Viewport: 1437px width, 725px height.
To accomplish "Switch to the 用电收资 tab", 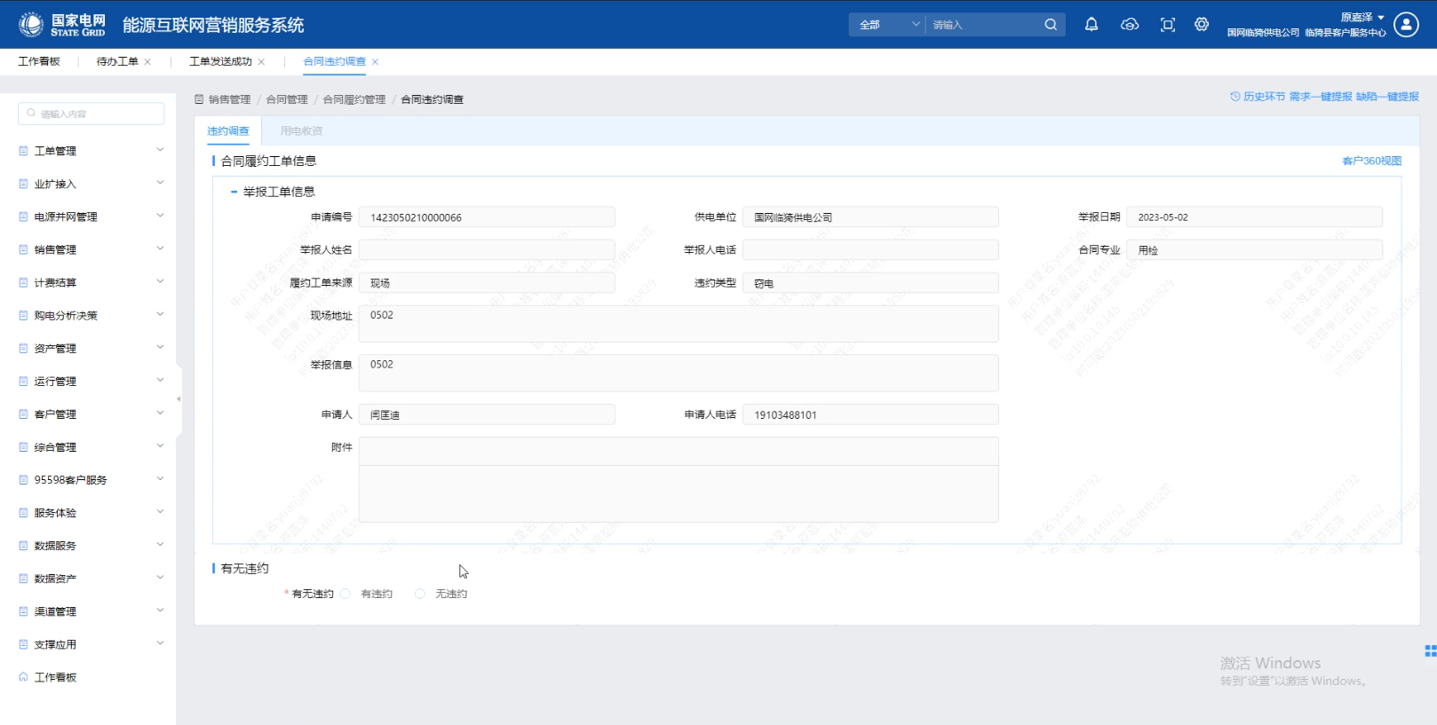I will coord(301,131).
